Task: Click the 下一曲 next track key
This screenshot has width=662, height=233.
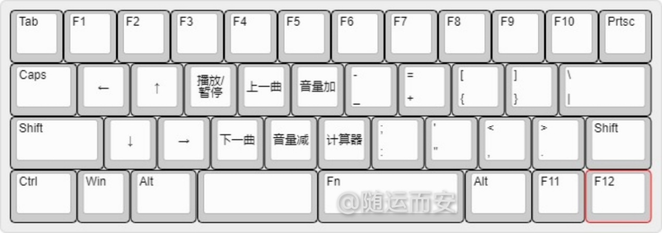Action: click(237, 143)
